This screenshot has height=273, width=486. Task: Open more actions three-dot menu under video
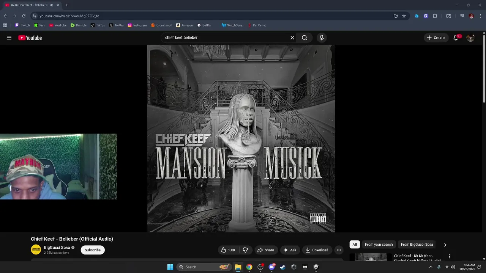(x=339, y=250)
